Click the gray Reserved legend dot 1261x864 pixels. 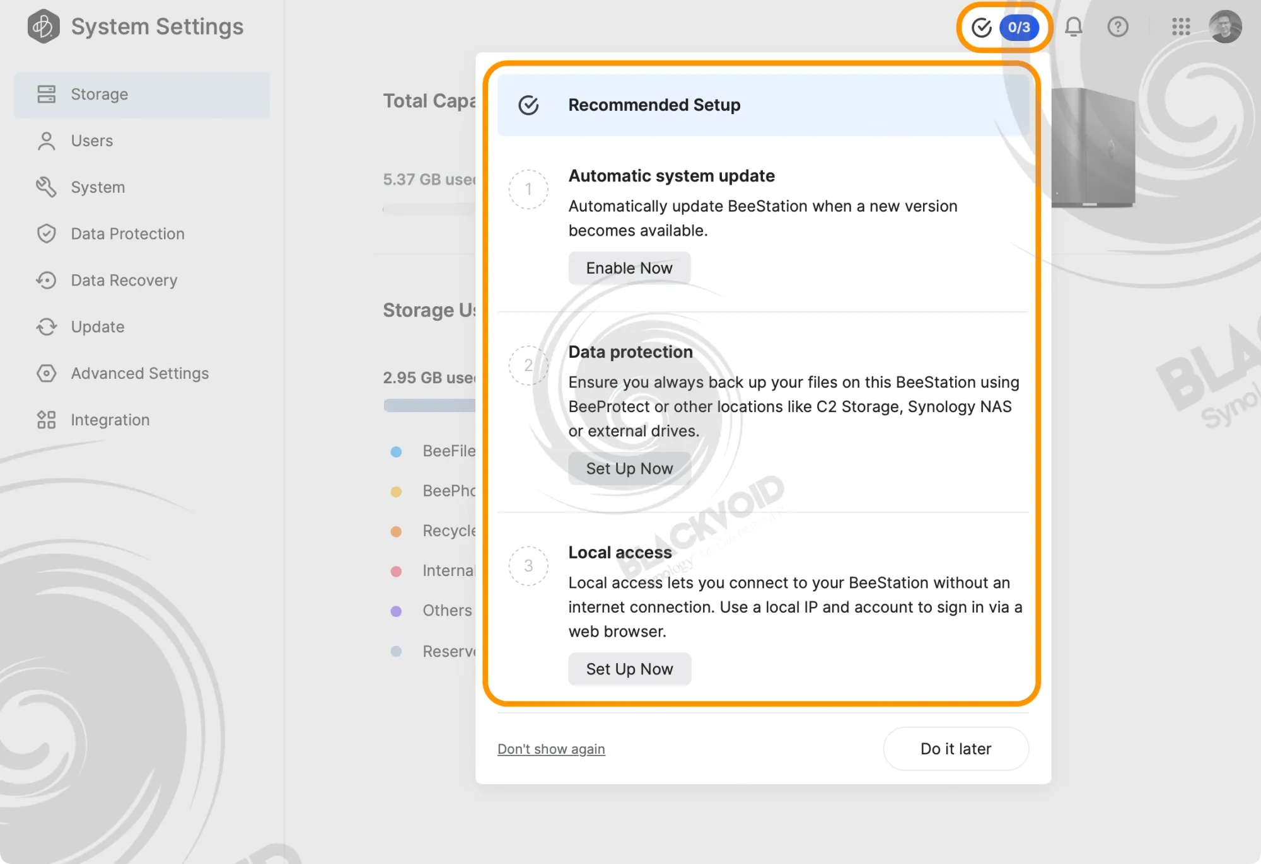pyautogui.click(x=396, y=651)
